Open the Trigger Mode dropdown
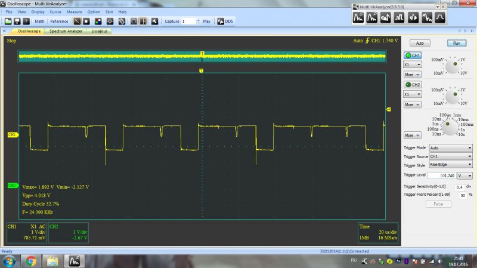The width and height of the screenshot is (477, 268). pyautogui.click(x=451, y=147)
